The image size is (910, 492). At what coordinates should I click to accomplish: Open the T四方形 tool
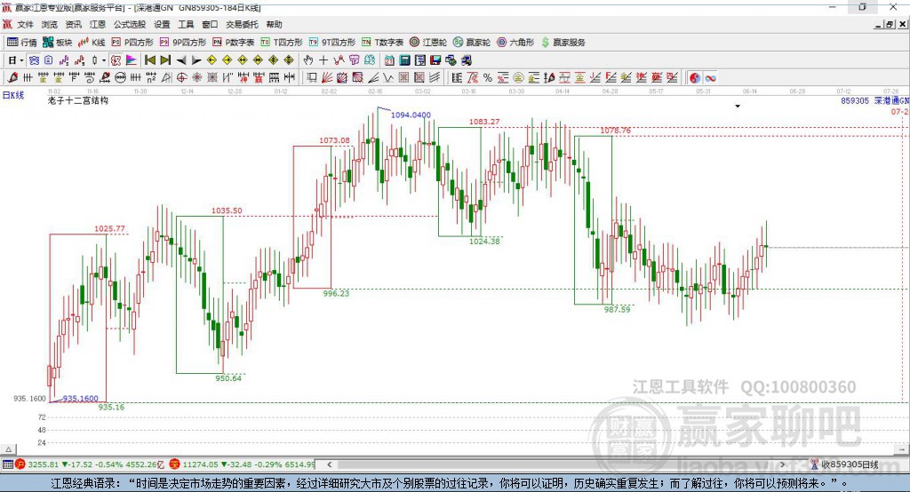point(282,43)
